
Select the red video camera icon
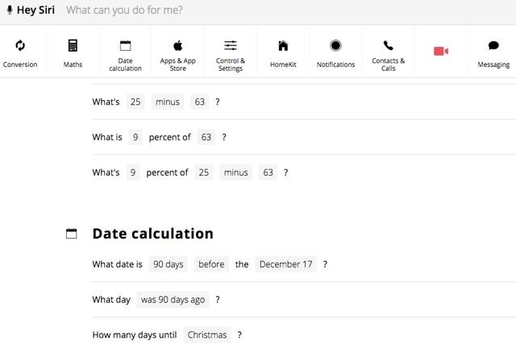pos(440,52)
